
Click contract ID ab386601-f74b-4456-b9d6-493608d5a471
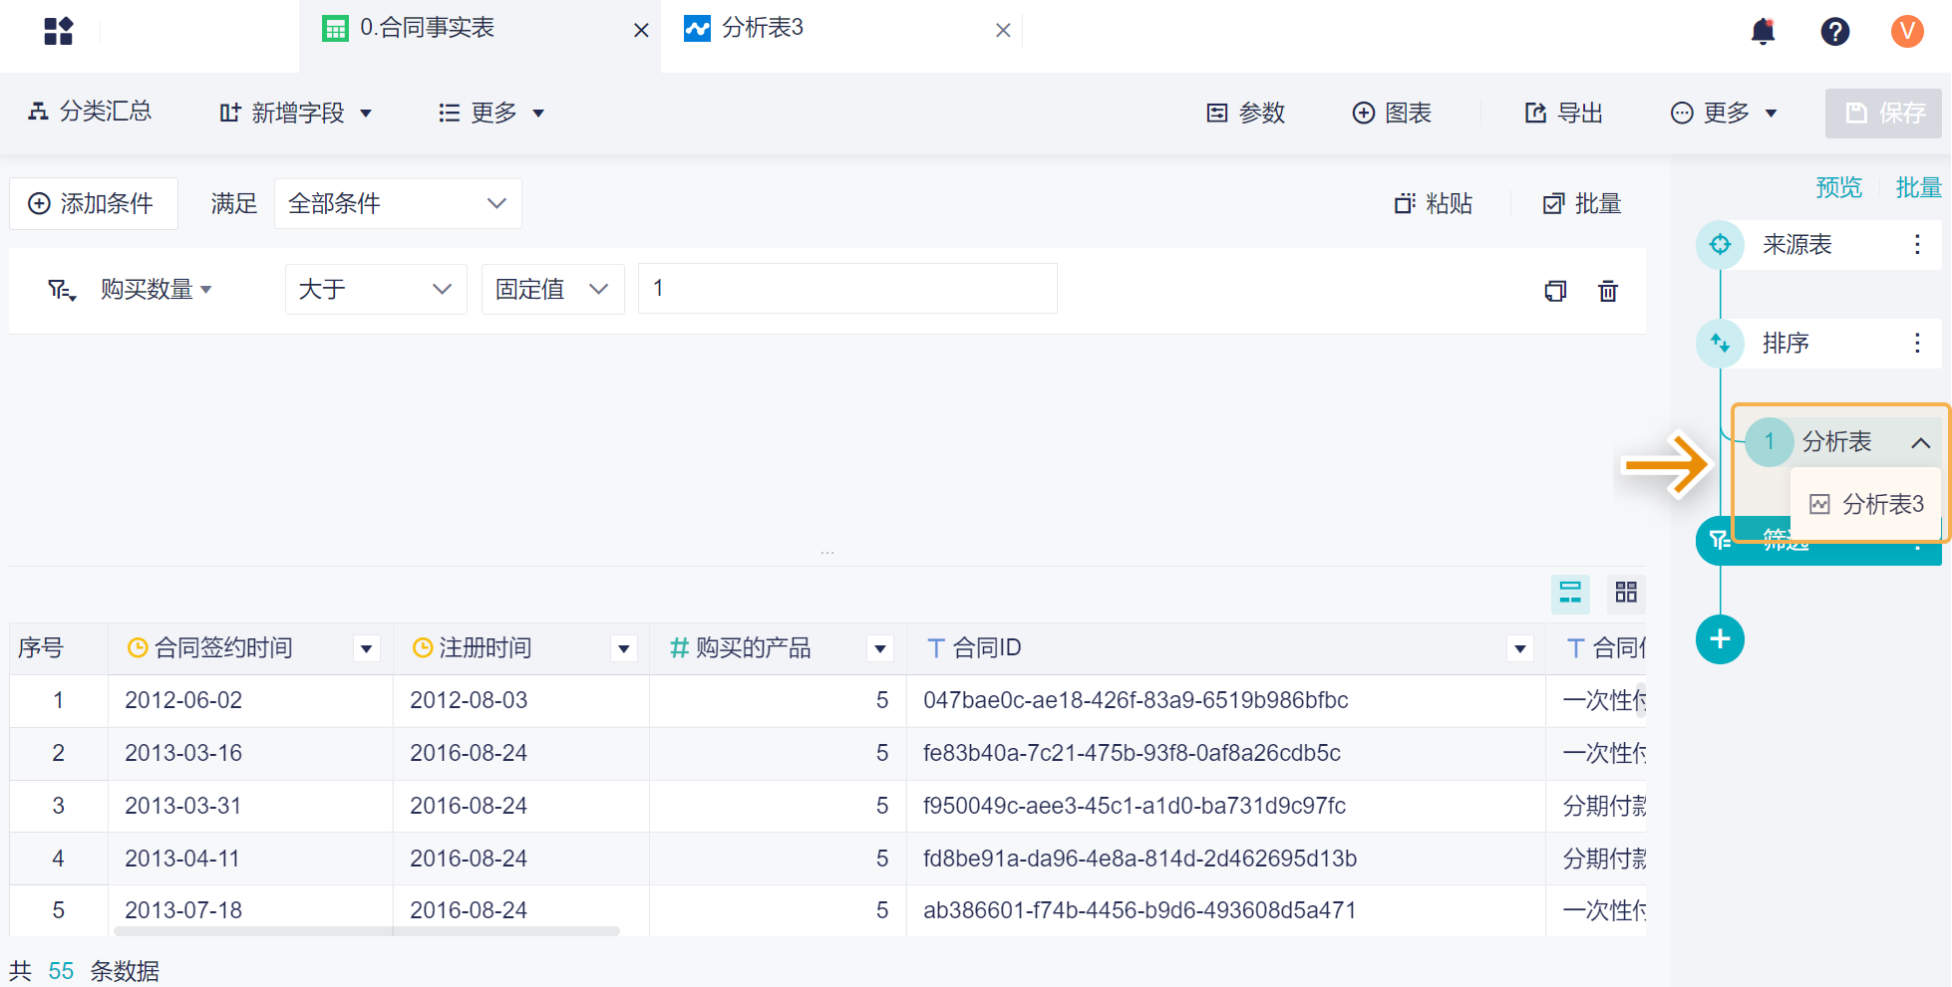pyautogui.click(x=1139, y=910)
